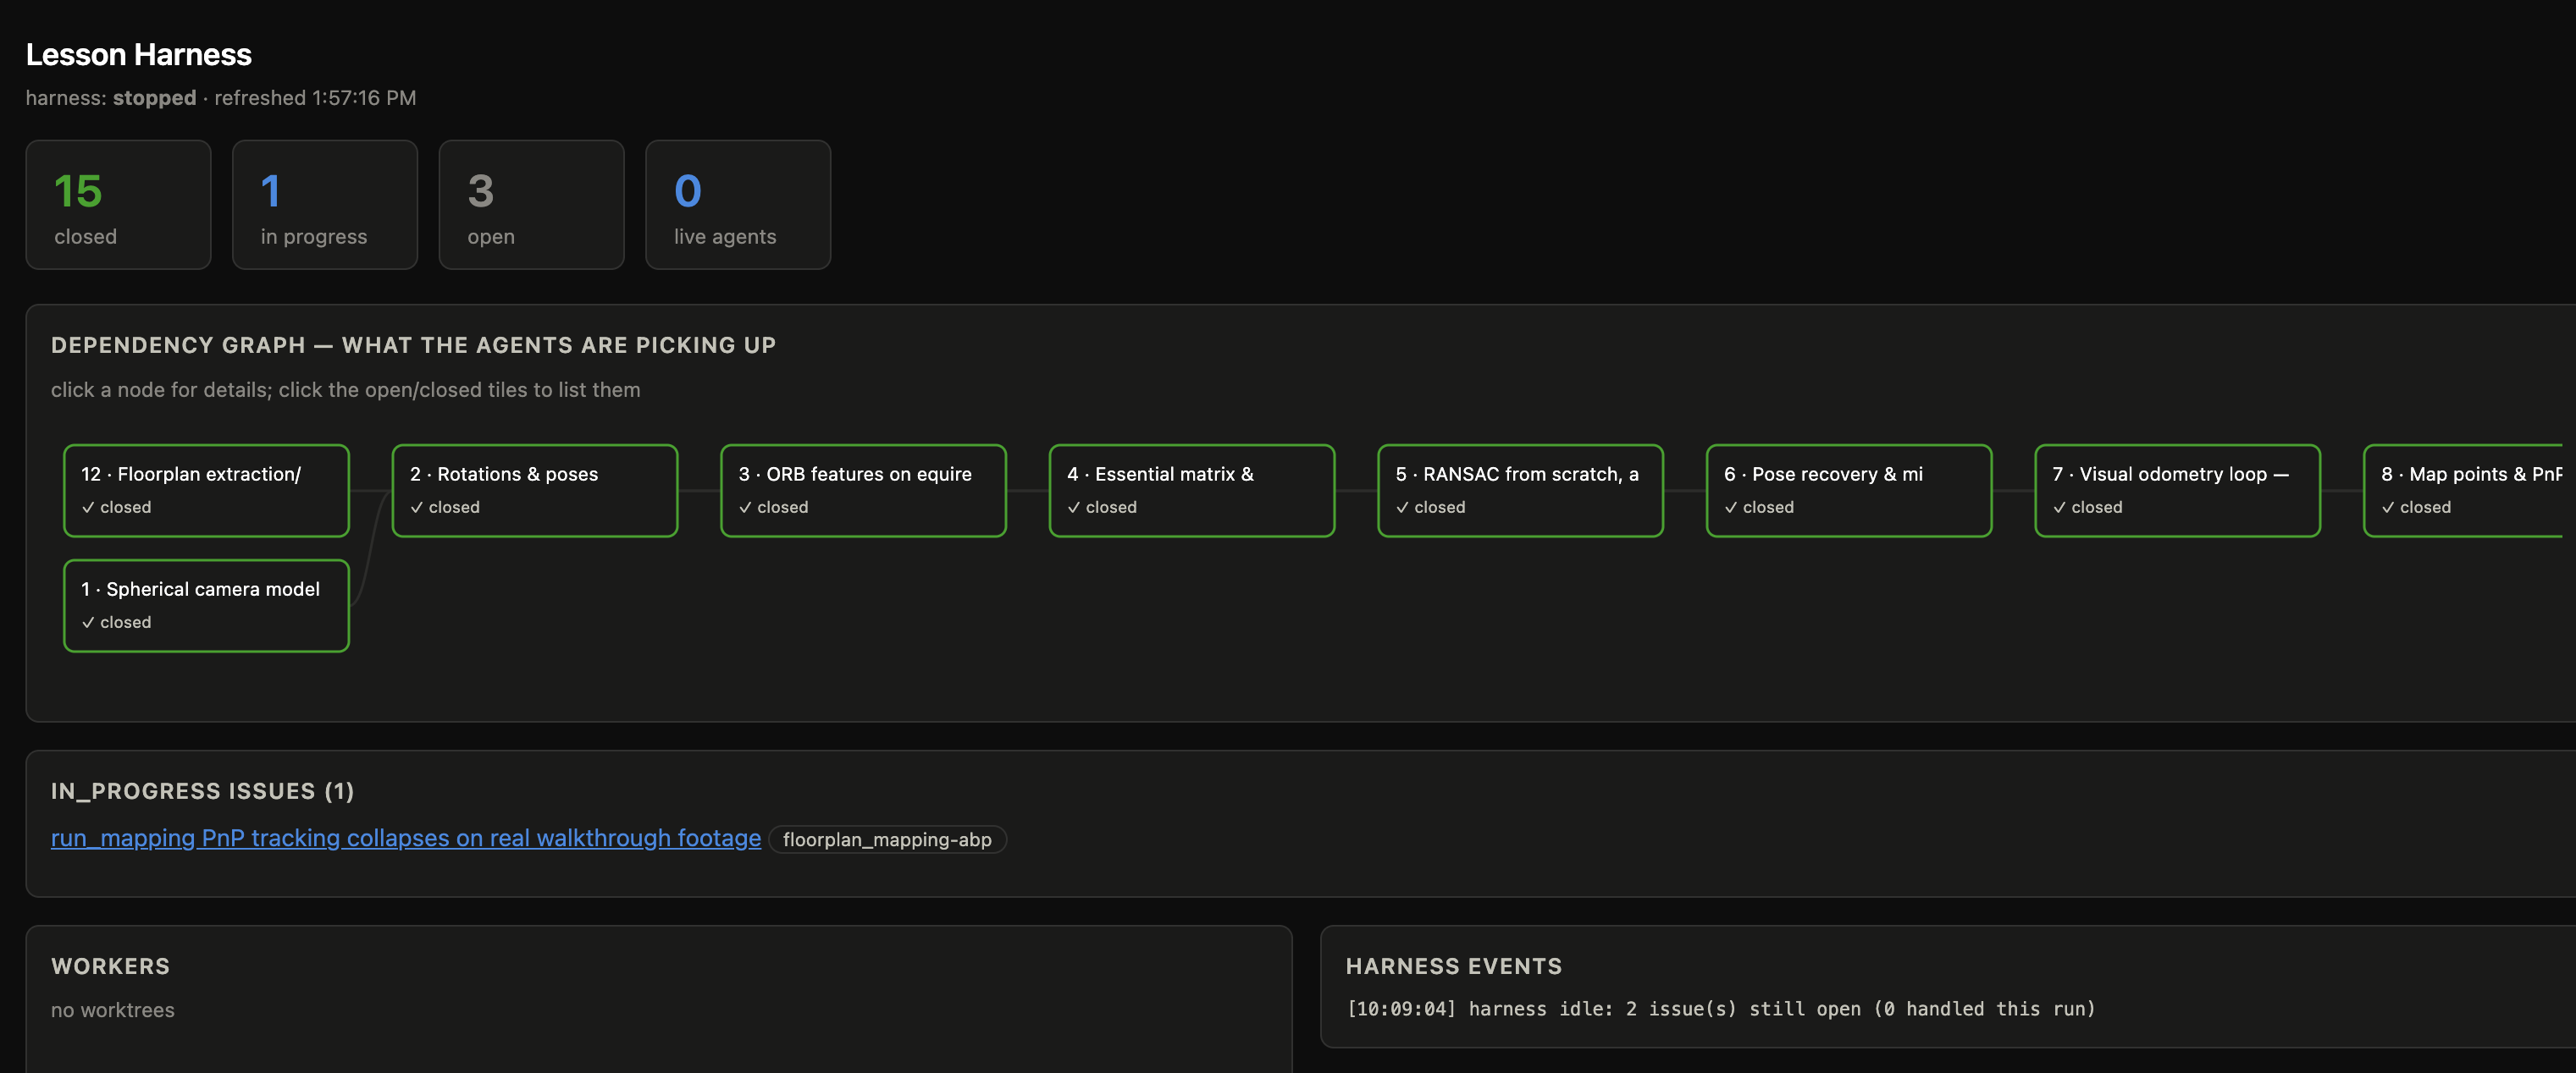Click the harness stopped status text
Viewport: 2576px width, 1073px height.
click(x=111, y=98)
